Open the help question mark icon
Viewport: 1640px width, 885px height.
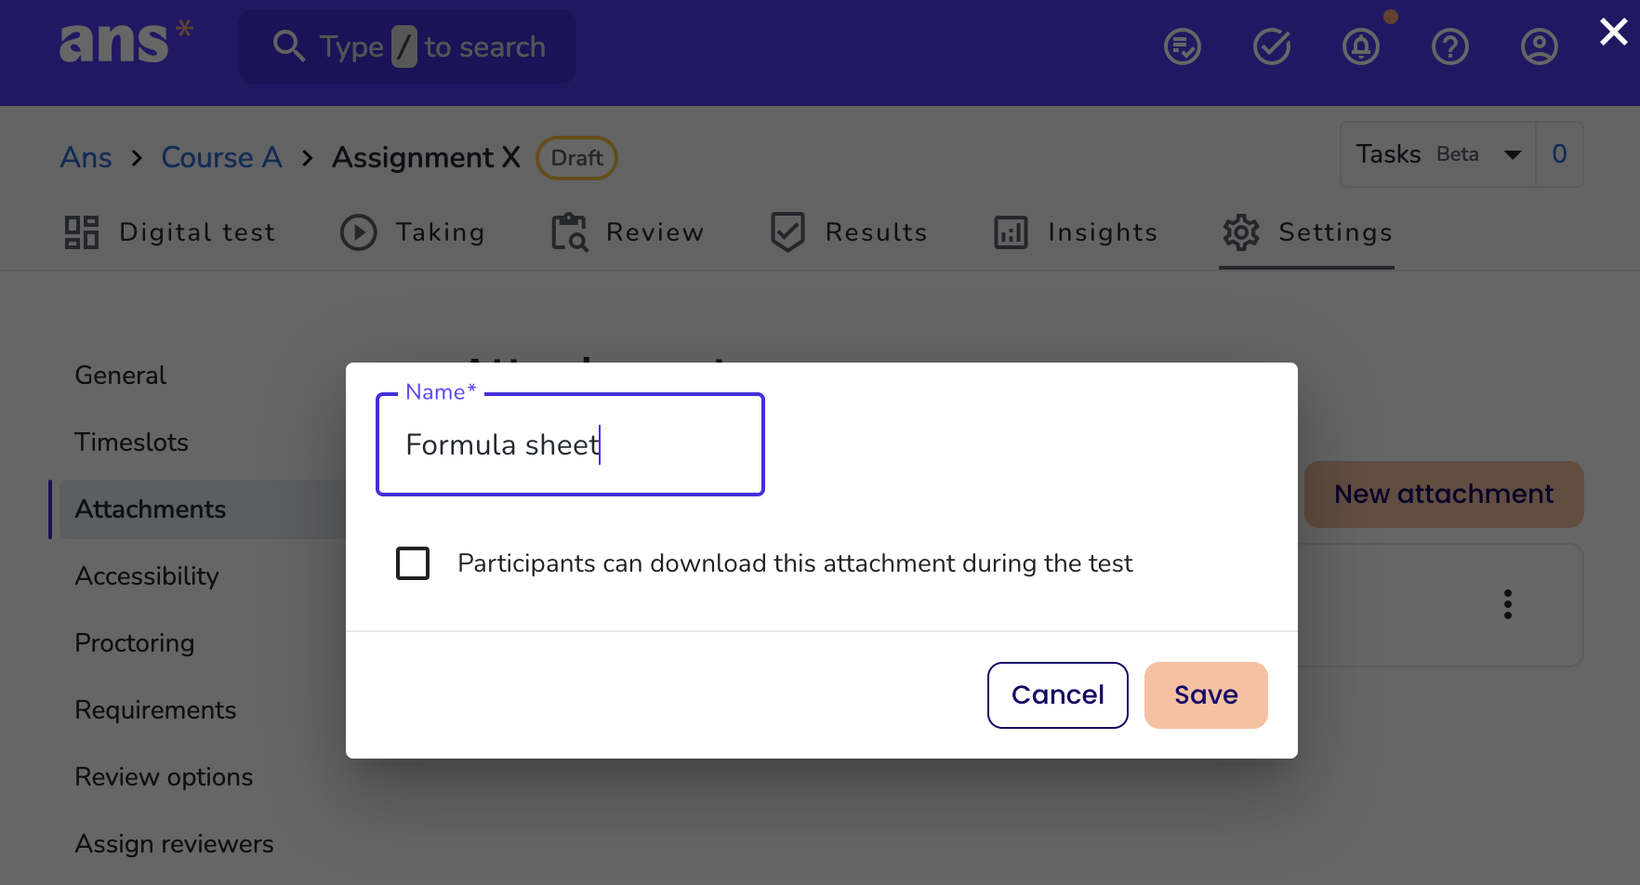(x=1450, y=46)
